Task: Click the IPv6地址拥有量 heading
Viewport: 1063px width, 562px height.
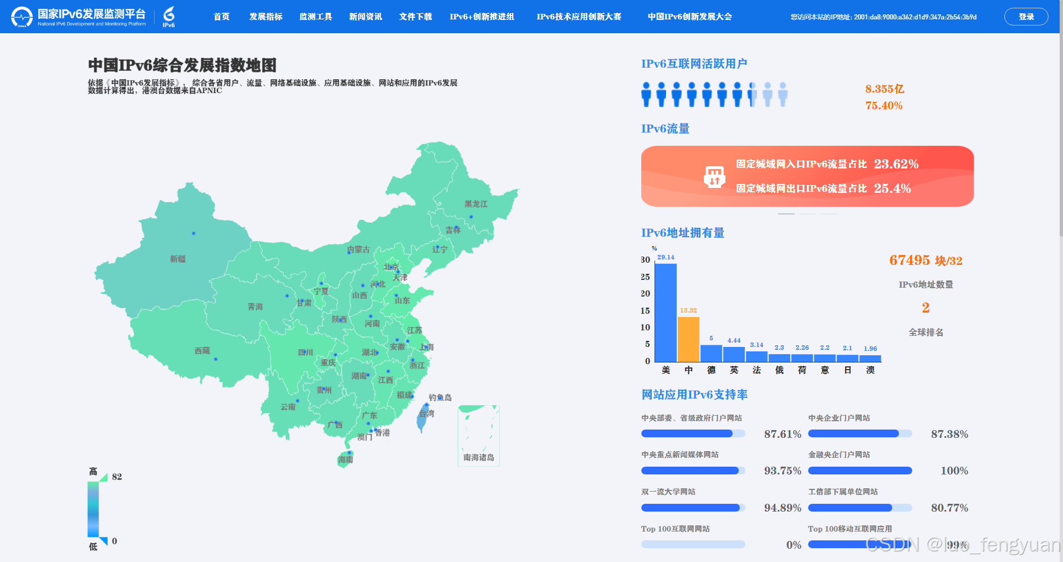Action: (x=683, y=233)
